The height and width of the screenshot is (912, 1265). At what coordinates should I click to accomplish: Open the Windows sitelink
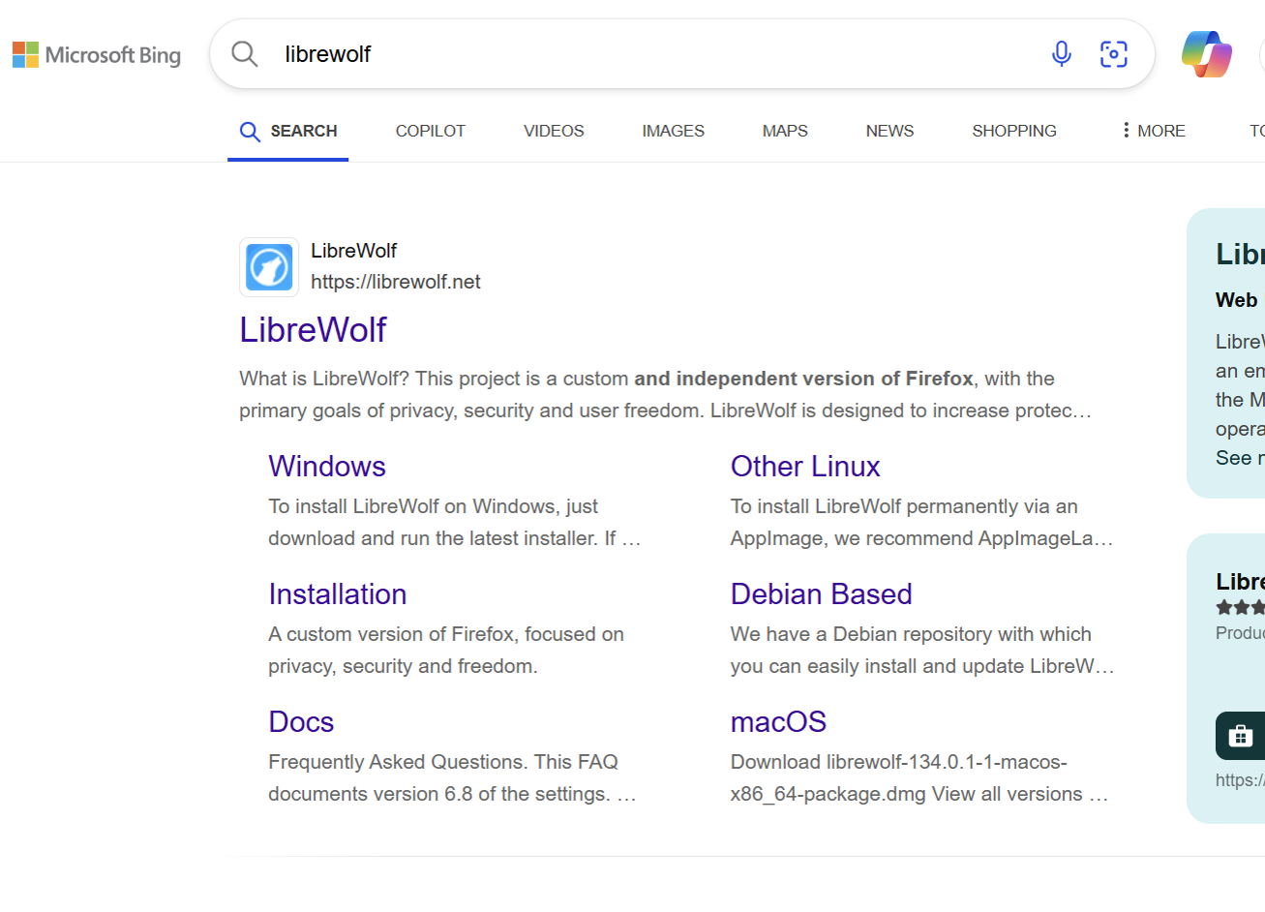pyautogui.click(x=327, y=467)
